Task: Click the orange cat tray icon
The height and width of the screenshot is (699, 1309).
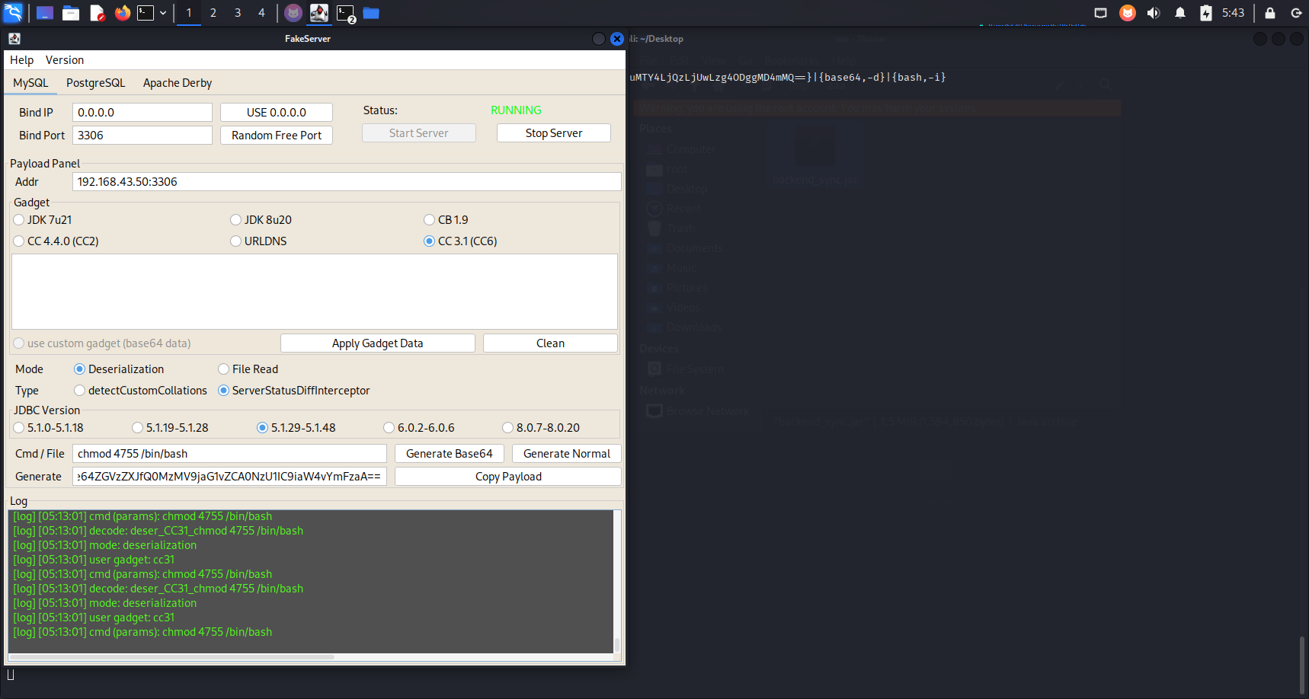Action: [x=1128, y=13]
